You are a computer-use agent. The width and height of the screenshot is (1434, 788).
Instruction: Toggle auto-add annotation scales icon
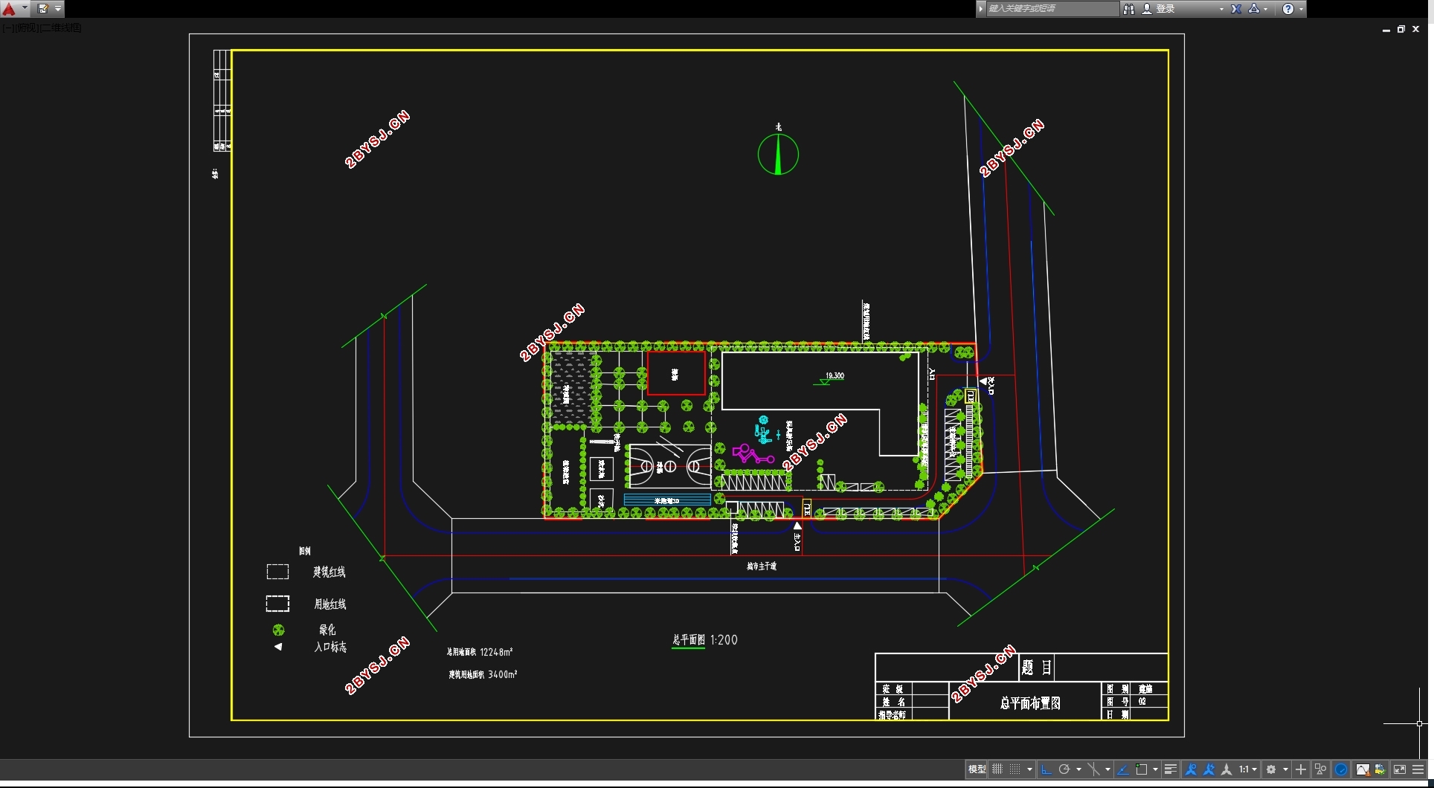(1209, 769)
